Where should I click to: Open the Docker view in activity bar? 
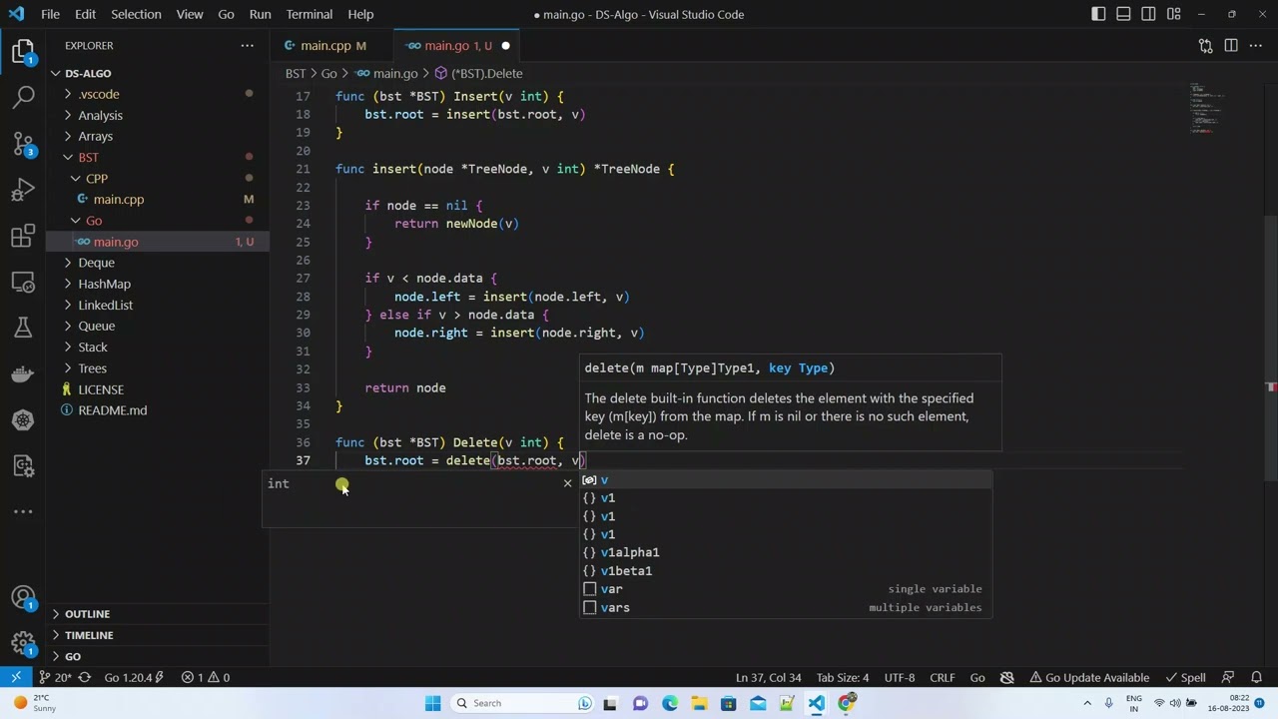coord(24,373)
